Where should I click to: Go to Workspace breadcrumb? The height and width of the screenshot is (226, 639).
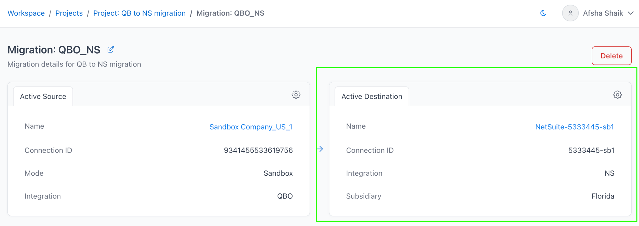coord(26,13)
